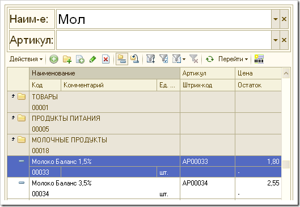Open the filter history dropdown
The image size is (300, 207).
[184, 59]
